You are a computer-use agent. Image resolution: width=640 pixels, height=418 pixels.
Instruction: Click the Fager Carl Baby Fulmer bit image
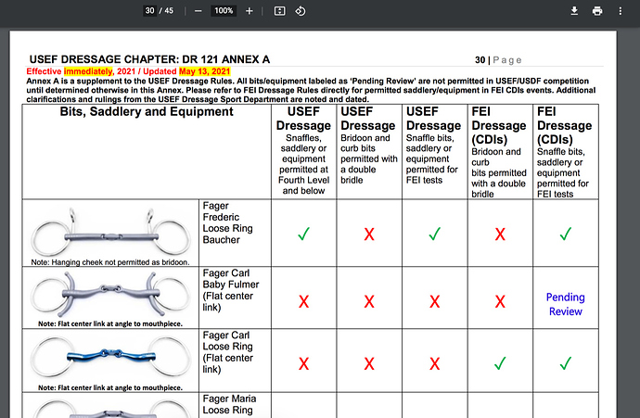coord(110,295)
